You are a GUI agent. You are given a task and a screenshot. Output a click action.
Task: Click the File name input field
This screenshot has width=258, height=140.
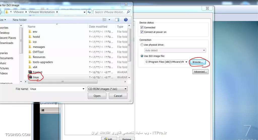pos(57,89)
